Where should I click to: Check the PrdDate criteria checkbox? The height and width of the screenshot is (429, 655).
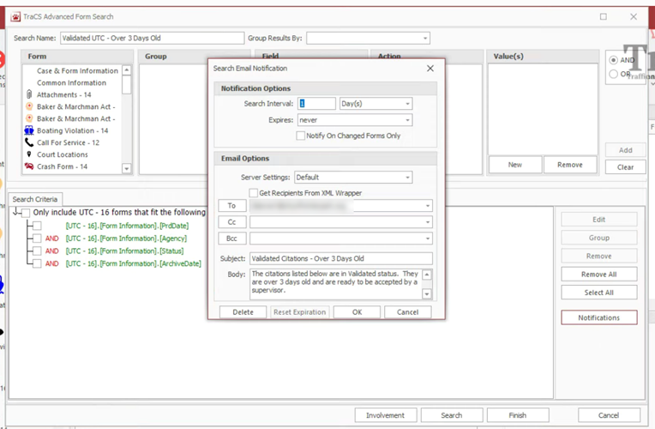click(x=37, y=226)
